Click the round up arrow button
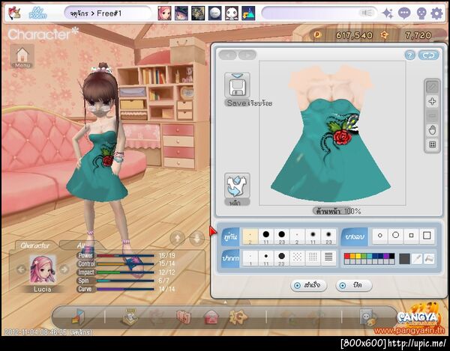This screenshot has height=351, width=450. pyautogui.click(x=177, y=238)
